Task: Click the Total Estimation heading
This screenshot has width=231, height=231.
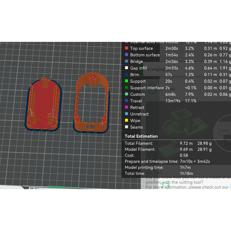Action: tap(141, 136)
